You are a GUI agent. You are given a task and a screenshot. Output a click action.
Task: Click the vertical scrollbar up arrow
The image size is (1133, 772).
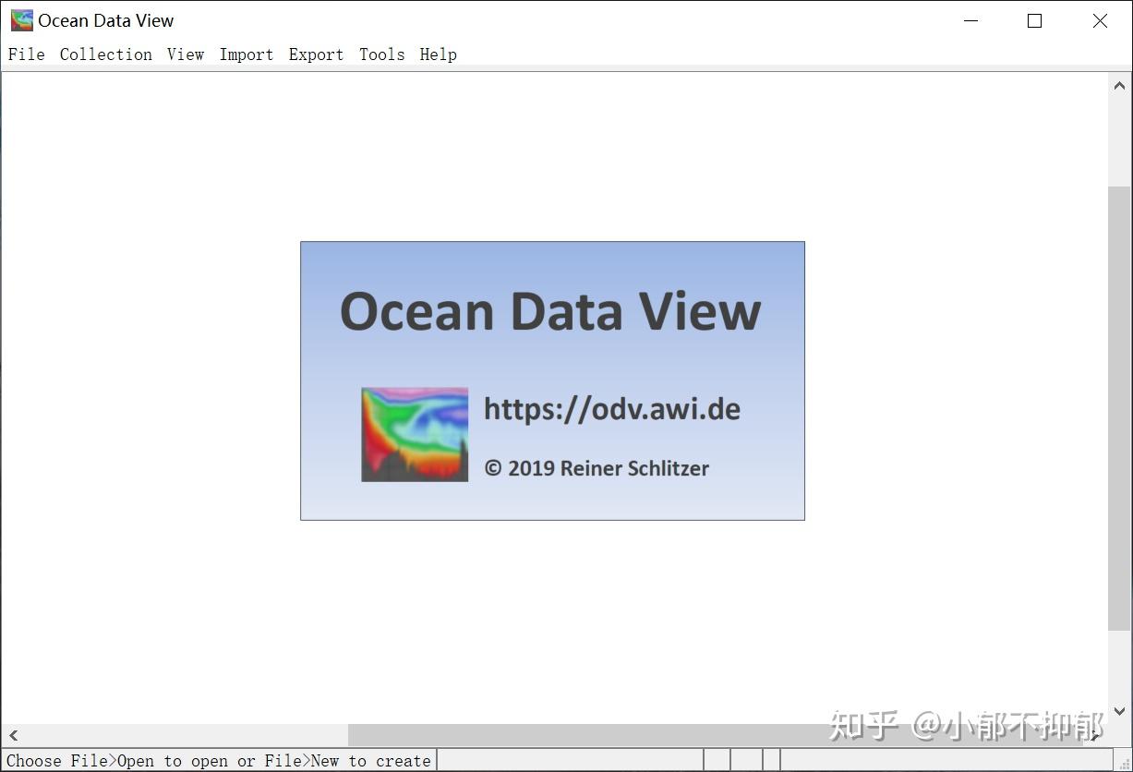(1119, 84)
